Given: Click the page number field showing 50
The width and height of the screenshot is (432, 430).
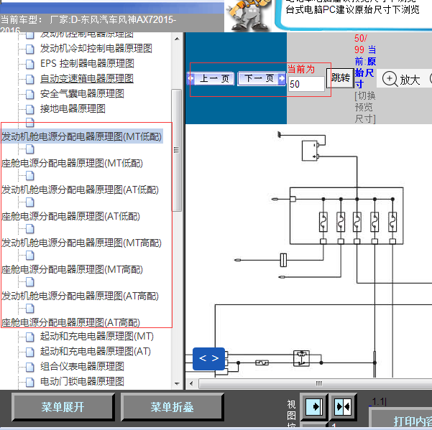Looking at the screenshot, I should tap(306, 84).
